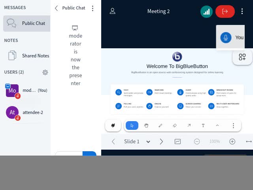
Task: Toggle the microphone mute button
Action: 226,38
